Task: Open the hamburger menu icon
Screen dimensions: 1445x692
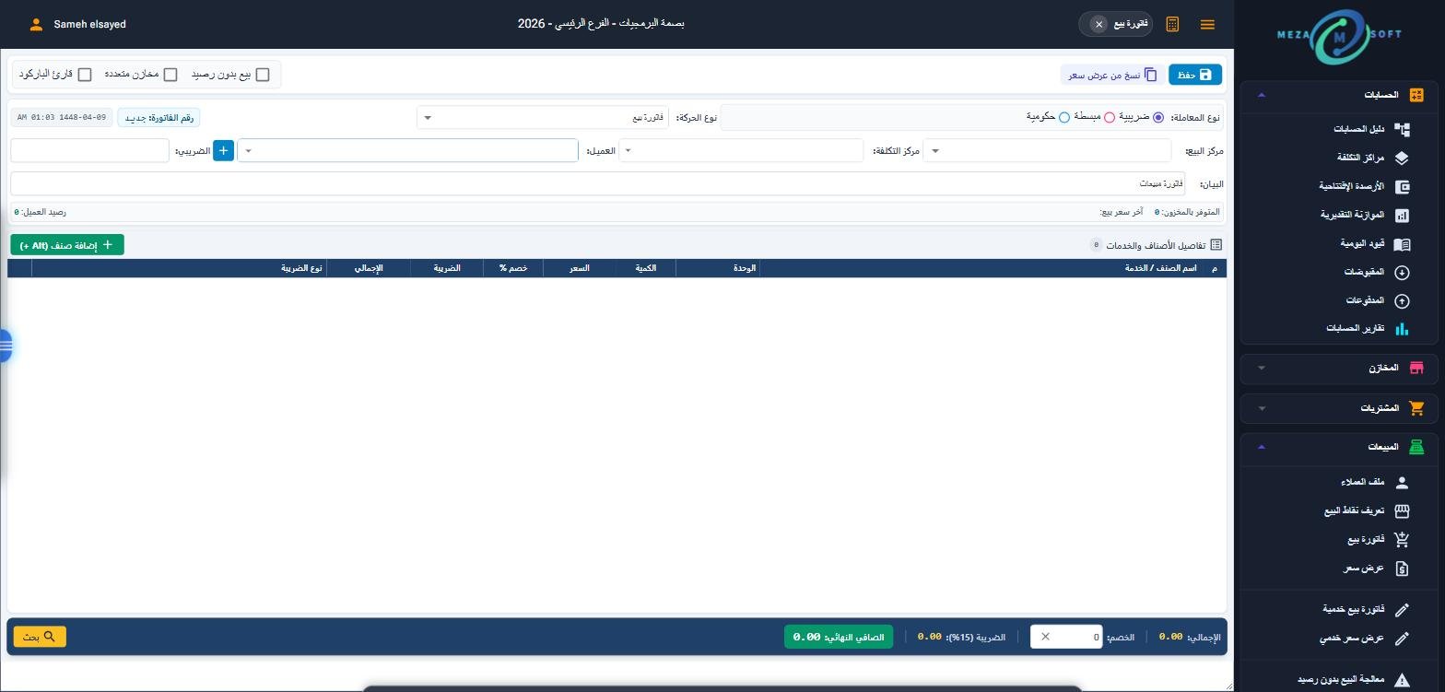Action: coord(1207,25)
